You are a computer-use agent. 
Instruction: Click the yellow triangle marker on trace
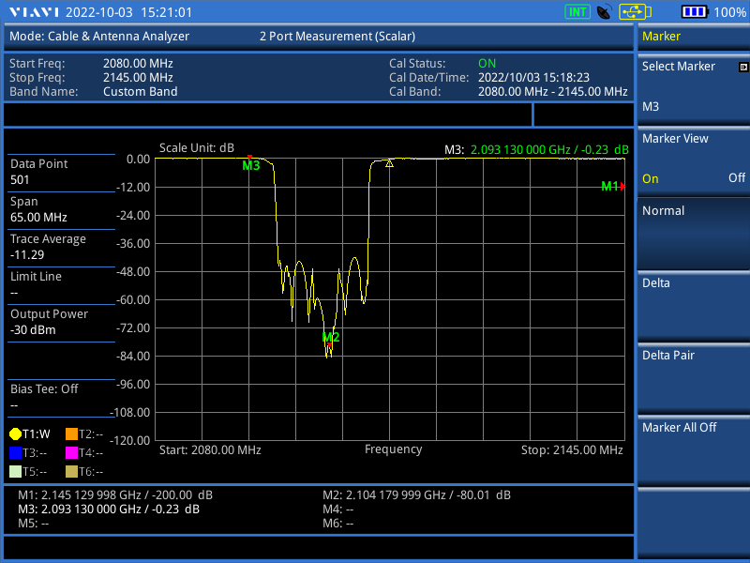[x=389, y=163]
